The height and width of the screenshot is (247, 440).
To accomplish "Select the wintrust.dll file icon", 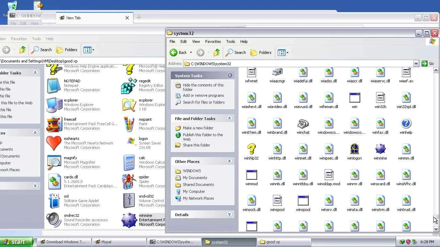I will point(406,201).
